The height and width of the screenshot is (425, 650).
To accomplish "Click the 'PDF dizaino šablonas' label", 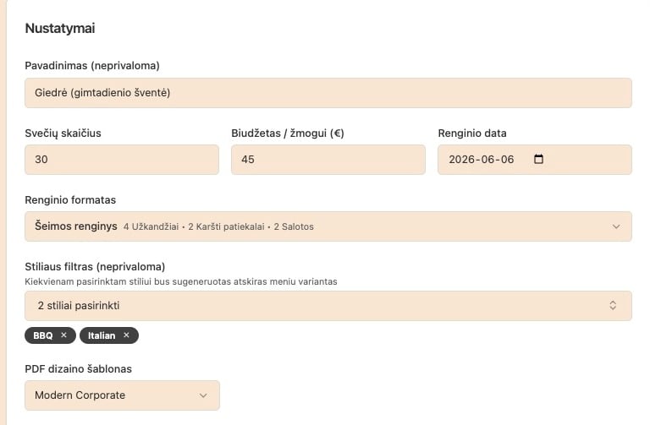I will pos(78,368).
